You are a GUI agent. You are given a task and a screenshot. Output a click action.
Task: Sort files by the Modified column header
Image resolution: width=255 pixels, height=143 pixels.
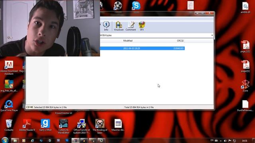click(x=128, y=41)
